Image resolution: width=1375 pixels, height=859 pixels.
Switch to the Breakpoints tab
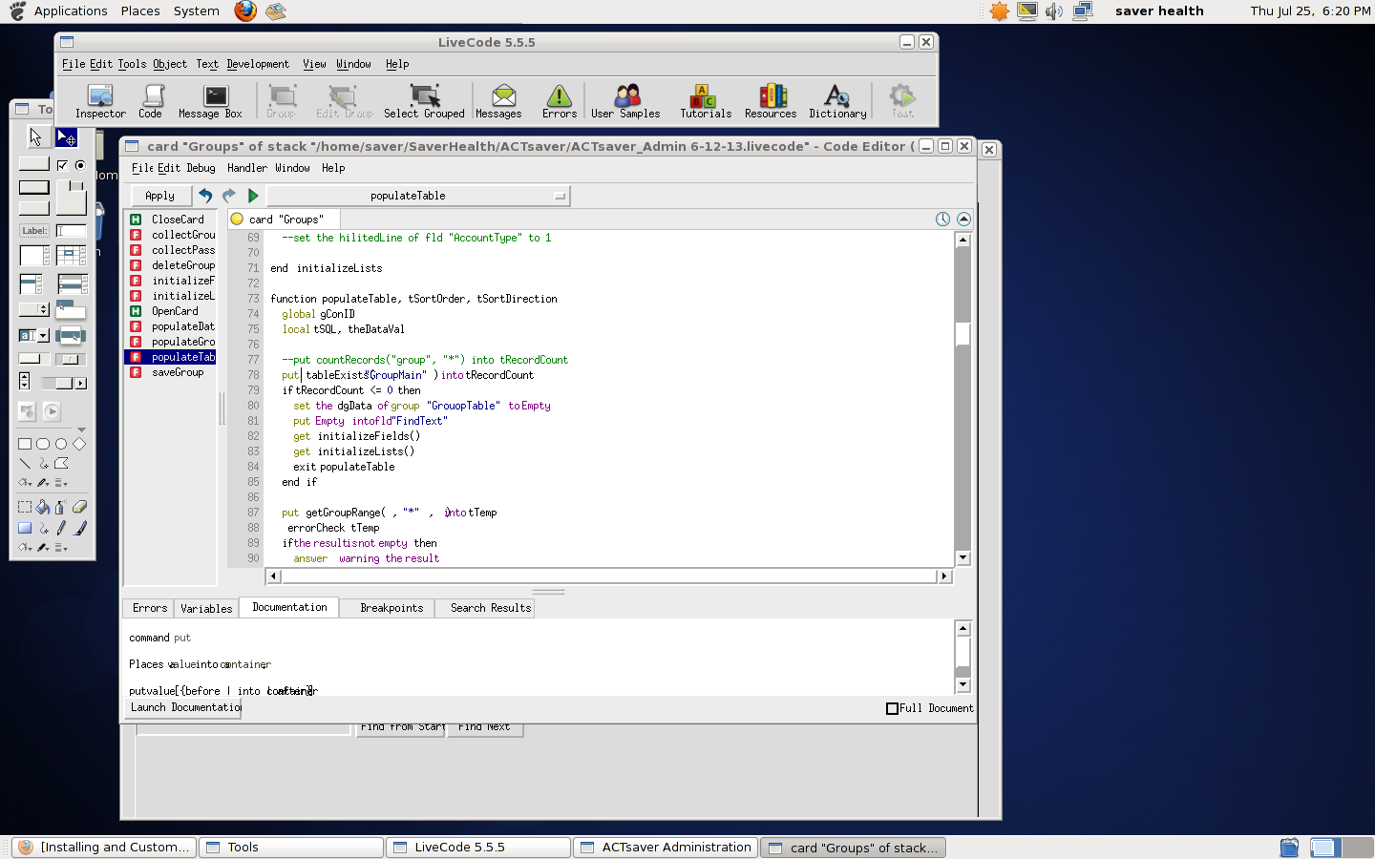click(391, 608)
